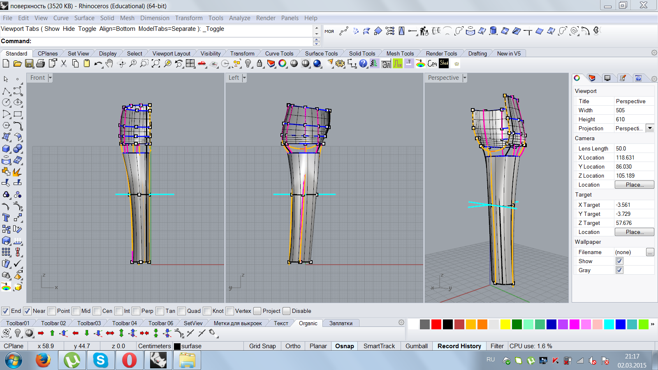Open the Perspective viewport title dropdown
This screenshot has height=370, width=658.
(x=465, y=78)
